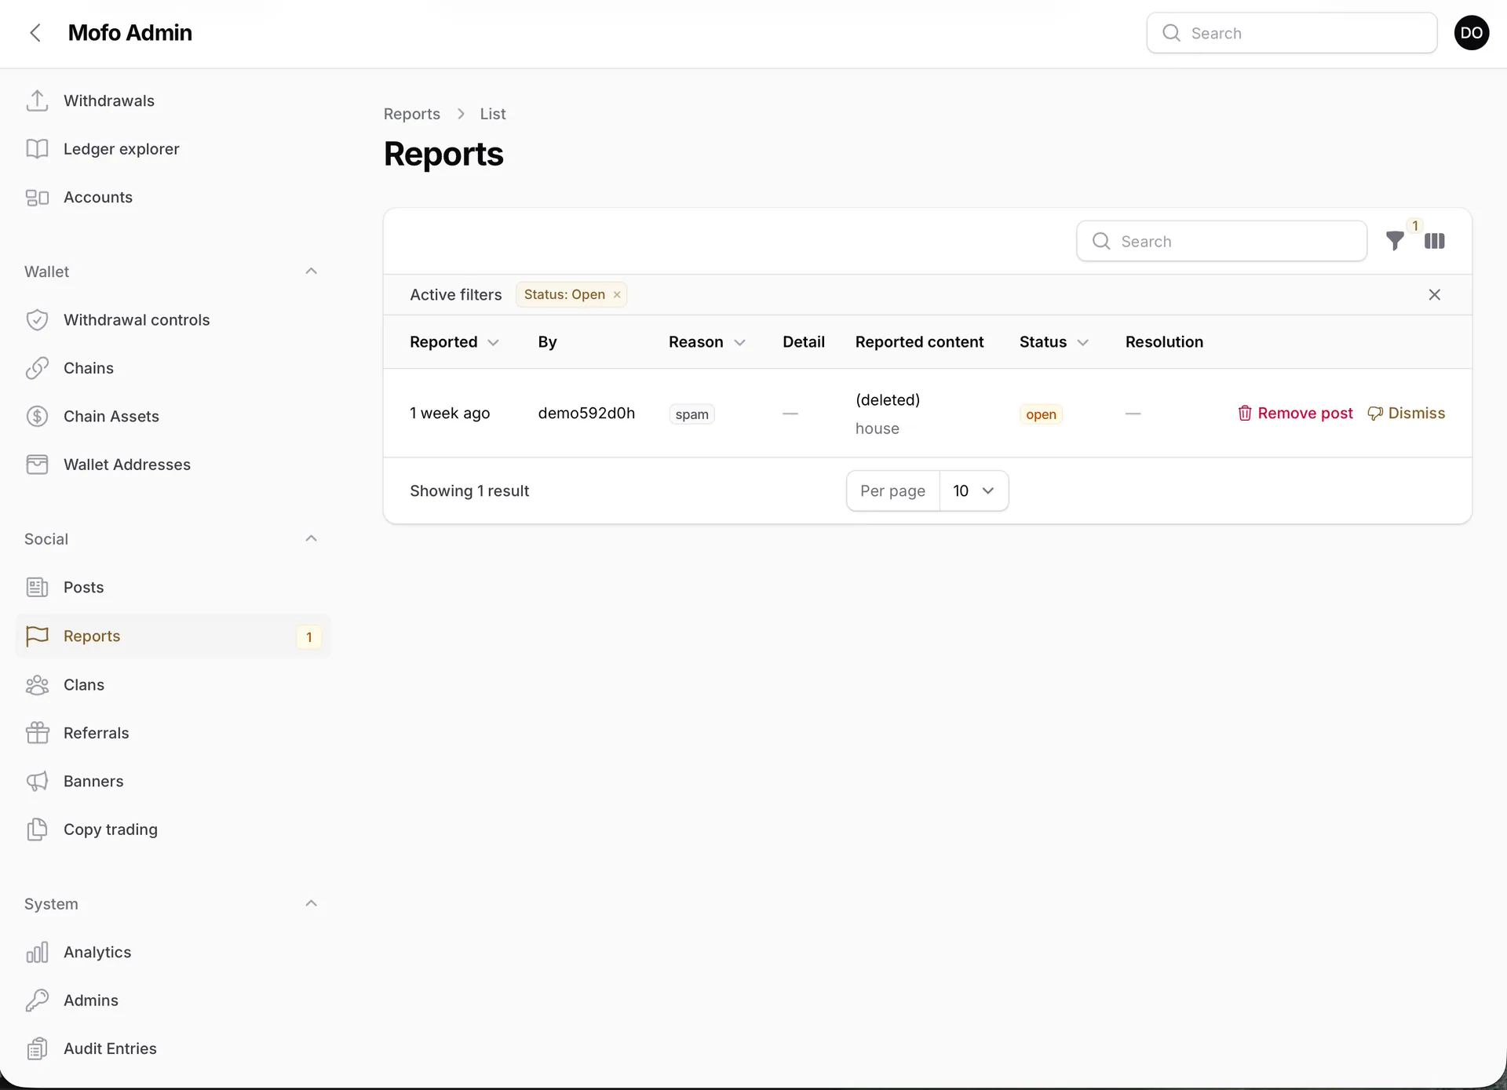This screenshot has width=1507, height=1090.
Task: Open Ledger explorer in the sidebar
Action: (121, 149)
